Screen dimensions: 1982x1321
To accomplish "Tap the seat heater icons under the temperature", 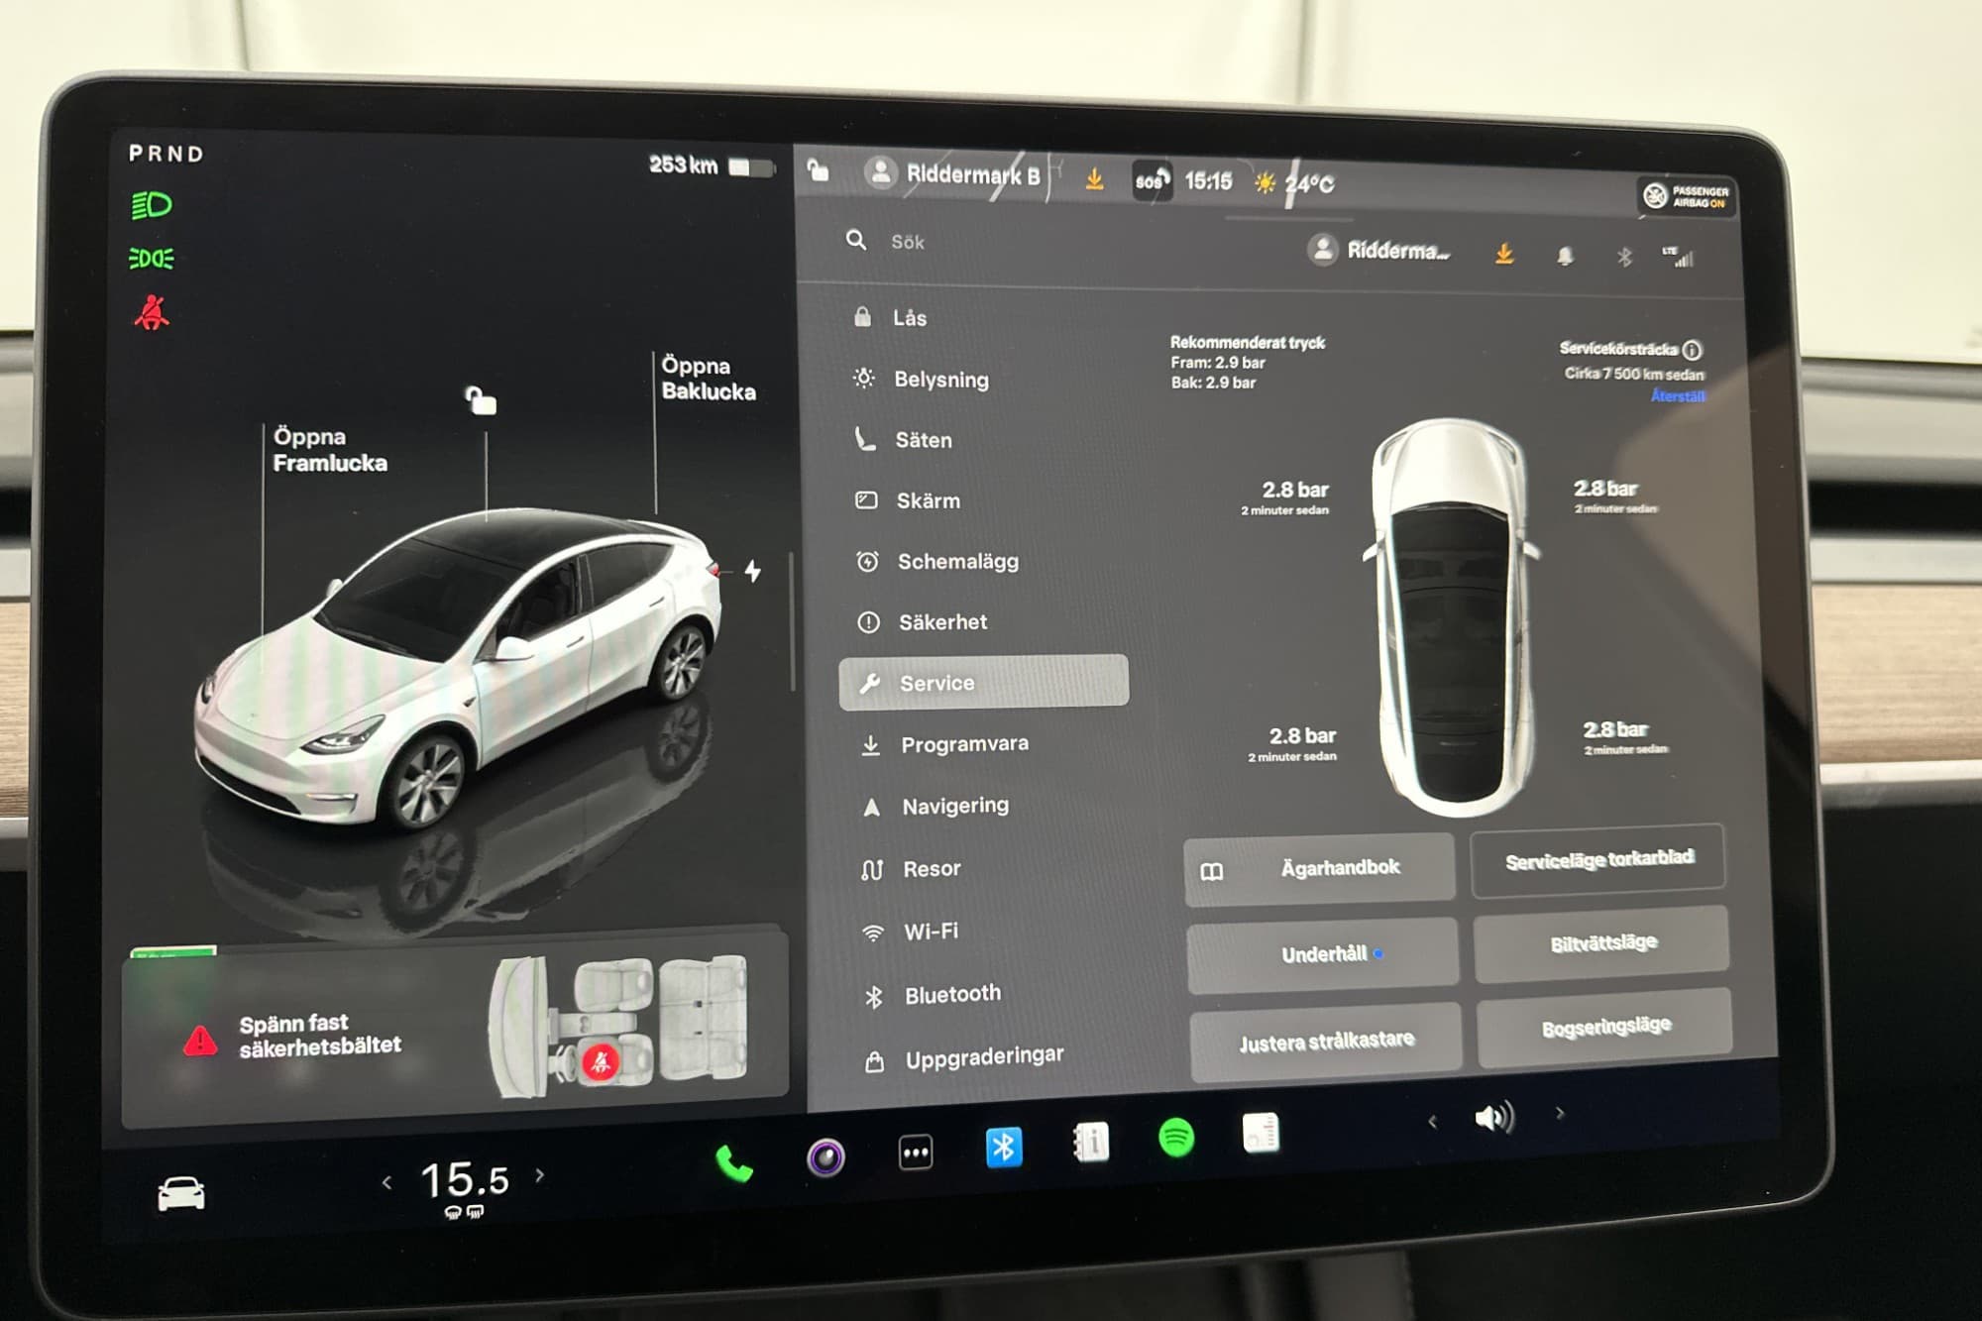I will pyautogui.click(x=464, y=1212).
